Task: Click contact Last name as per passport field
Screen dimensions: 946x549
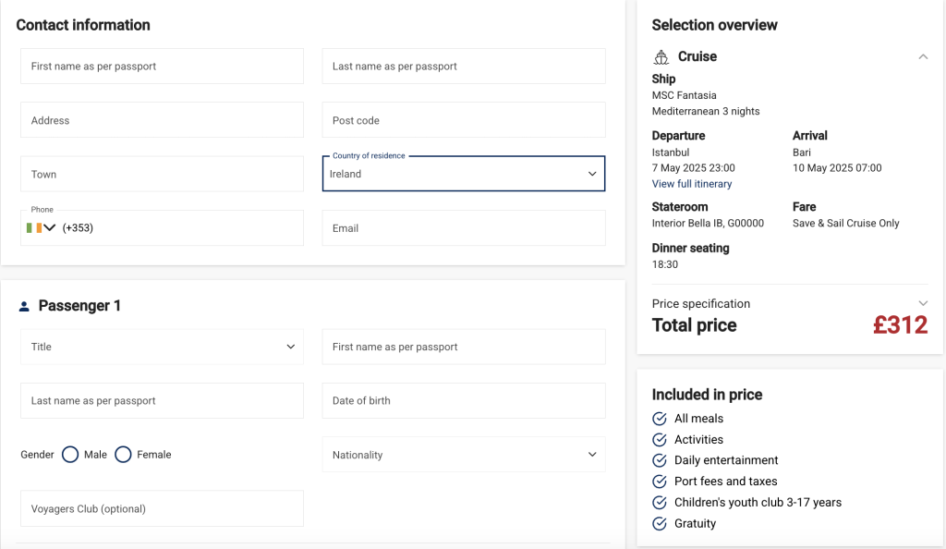Action: click(464, 67)
